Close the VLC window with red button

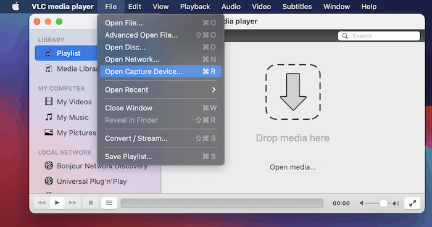(x=37, y=22)
